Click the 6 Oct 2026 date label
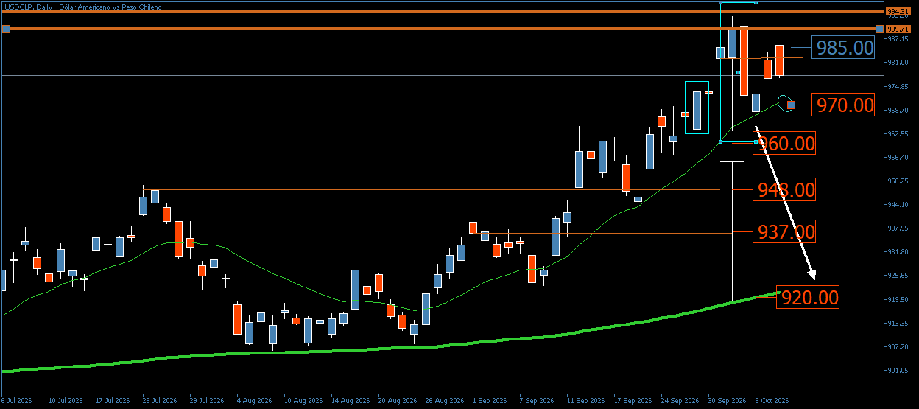Viewport: 919px width, 409px height. point(772,401)
